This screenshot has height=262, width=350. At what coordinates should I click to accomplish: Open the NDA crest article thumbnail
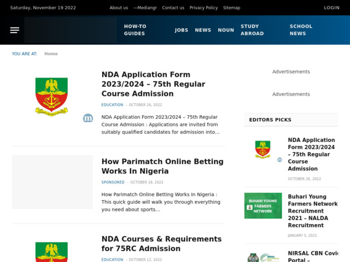(52, 97)
